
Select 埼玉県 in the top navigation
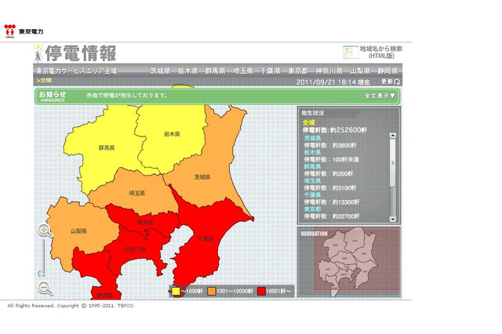pyautogui.click(x=243, y=71)
